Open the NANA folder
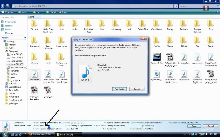220x137 pixels. (x=157, y=42)
